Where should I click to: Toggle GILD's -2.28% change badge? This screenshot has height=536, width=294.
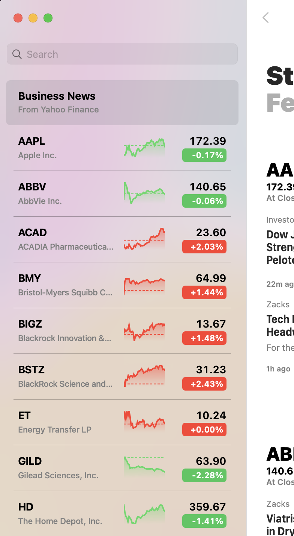(204, 475)
